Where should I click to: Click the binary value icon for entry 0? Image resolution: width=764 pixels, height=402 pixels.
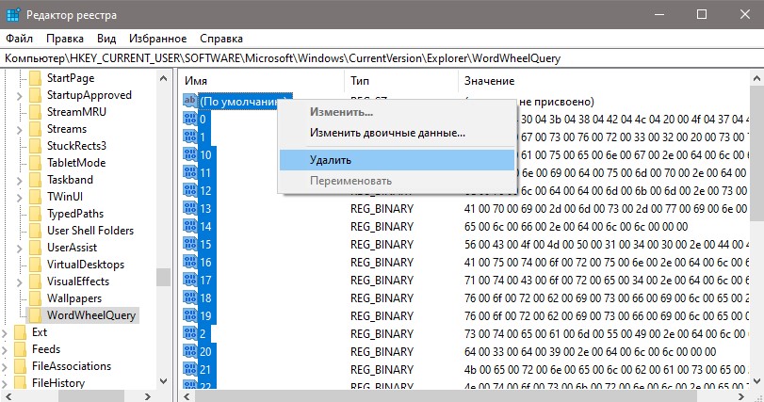pyautogui.click(x=189, y=119)
